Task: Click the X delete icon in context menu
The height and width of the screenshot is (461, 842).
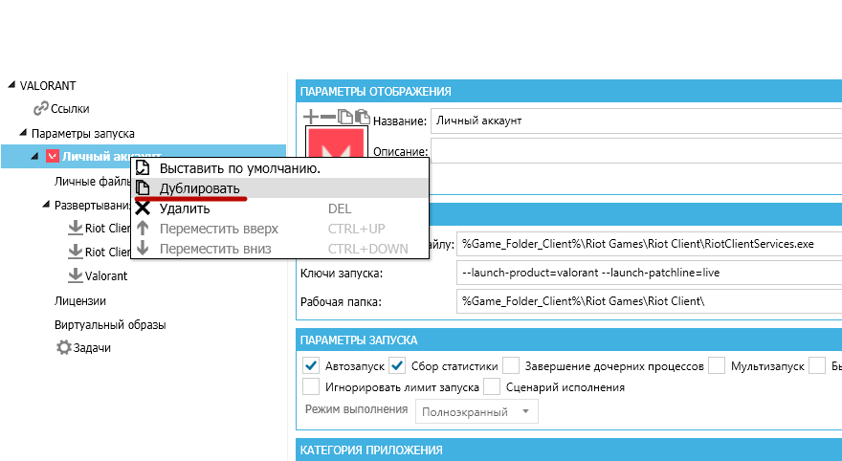Action: click(143, 209)
